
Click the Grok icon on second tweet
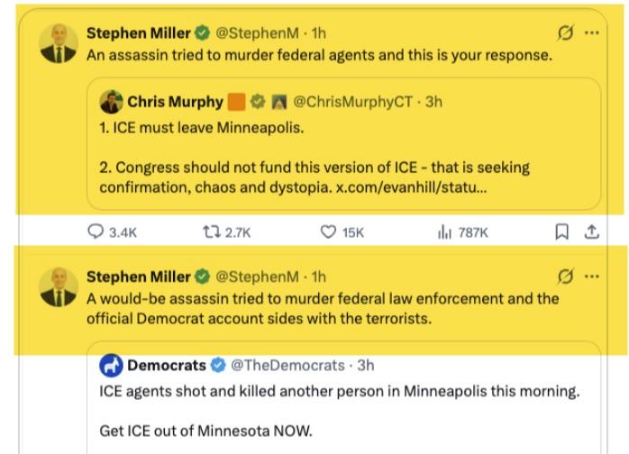pyautogui.click(x=566, y=276)
